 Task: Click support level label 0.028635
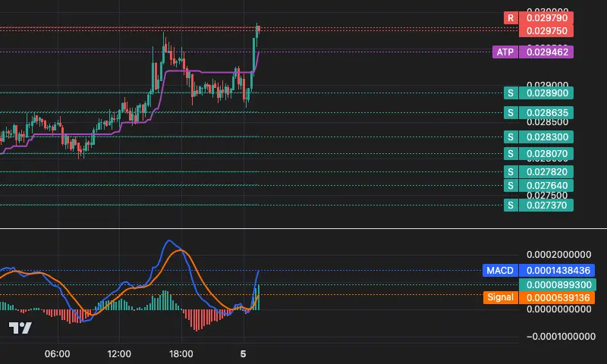[x=546, y=112]
